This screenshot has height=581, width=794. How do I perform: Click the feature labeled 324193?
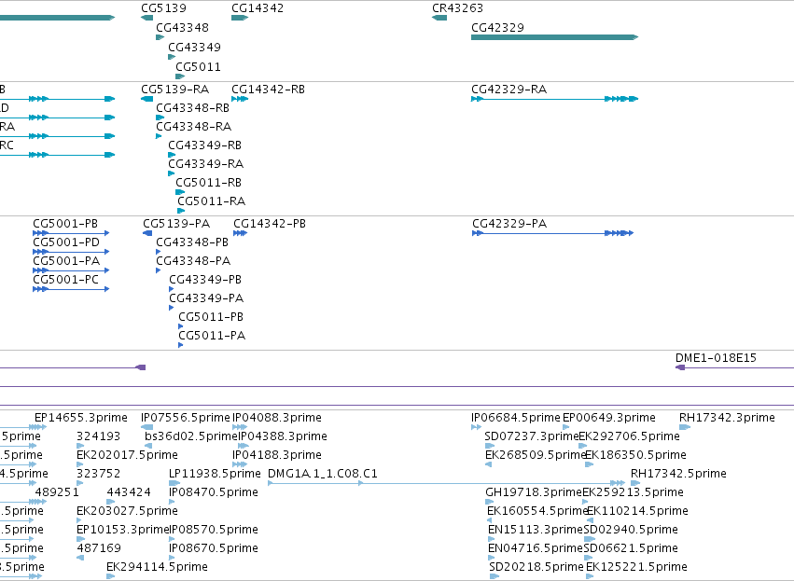click(98, 436)
